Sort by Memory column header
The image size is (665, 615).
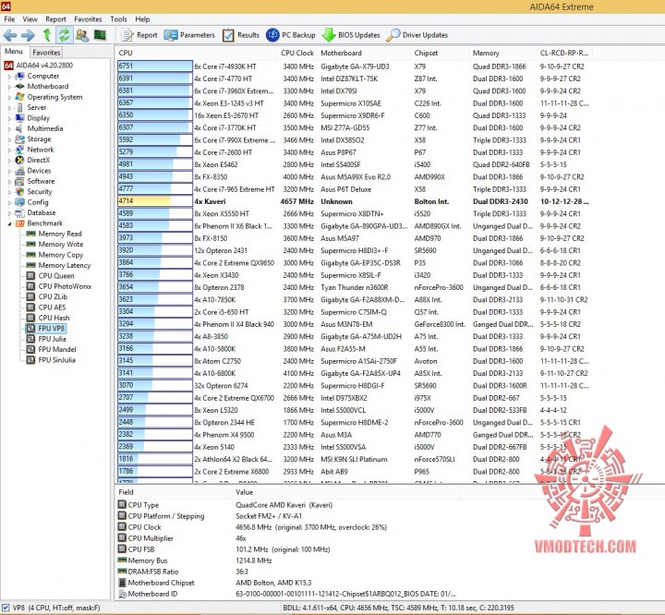[x=503, y=53]
